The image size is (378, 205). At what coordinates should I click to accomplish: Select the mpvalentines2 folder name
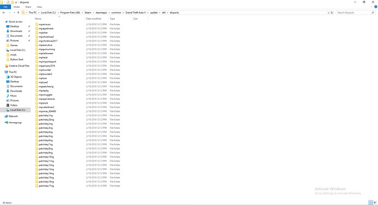(x=46, y=107)
